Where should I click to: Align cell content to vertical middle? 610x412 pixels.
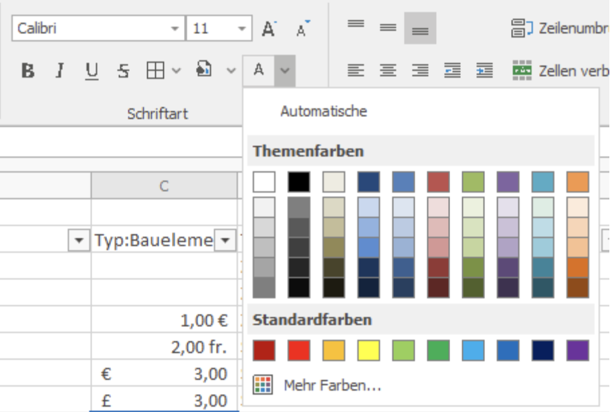pos(388,27)
